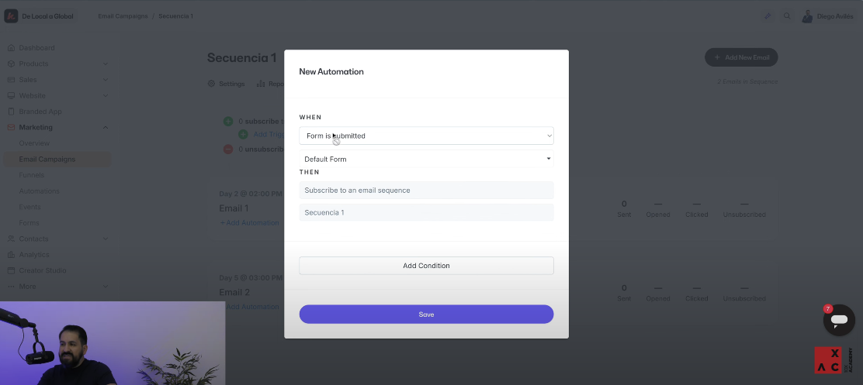The height and width of the screenshot is (385, 863).
Task: Click the Branded App phone icon
Action: pos(11,112)
